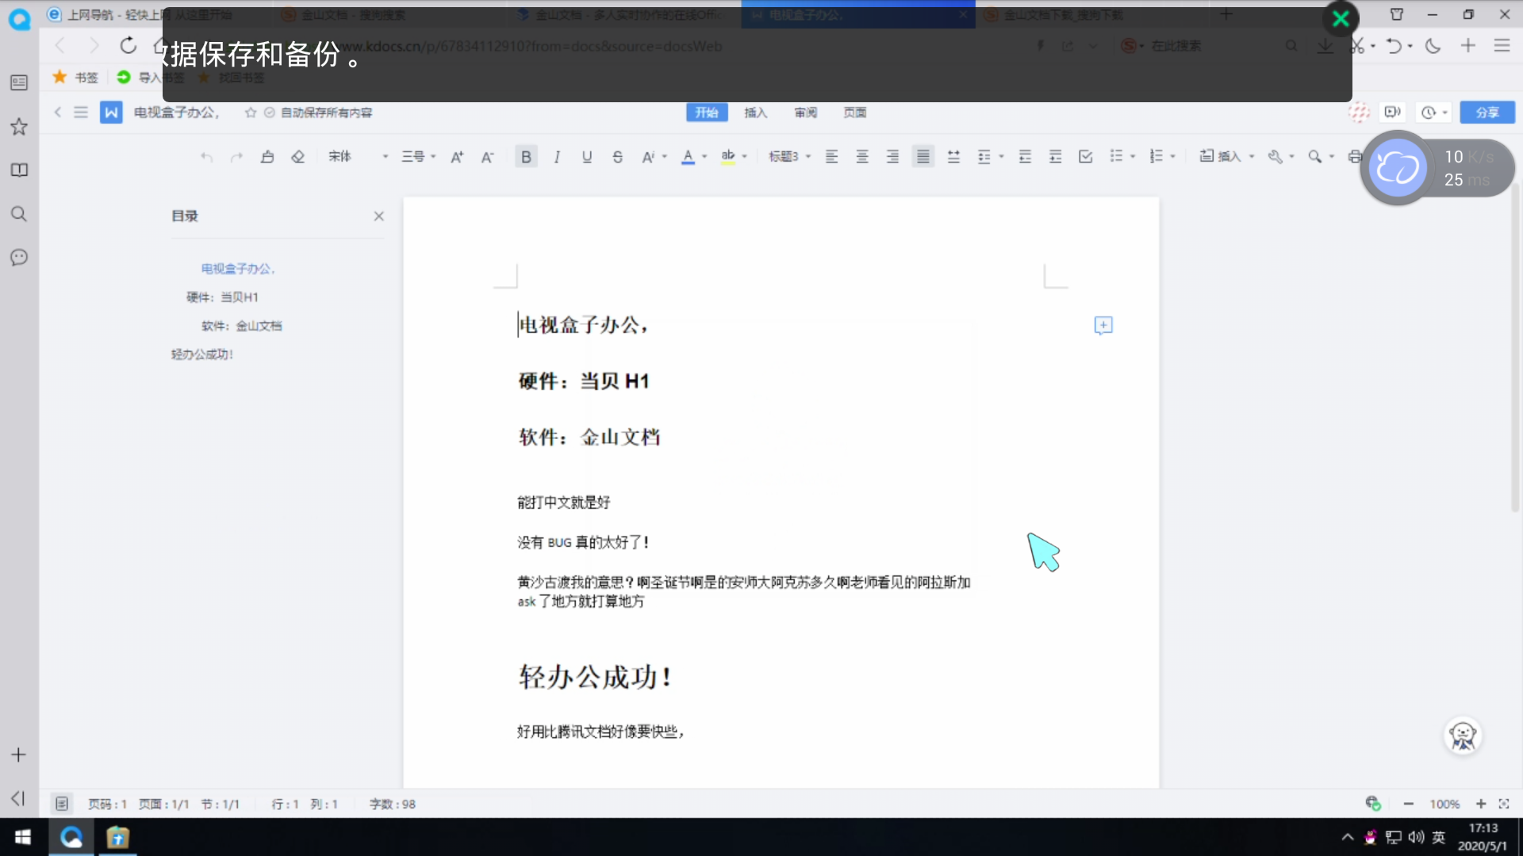The height and width of the screenshot is (856, 1523).
Task: Add a comment with margin icon
Action: click(1103, 326)
